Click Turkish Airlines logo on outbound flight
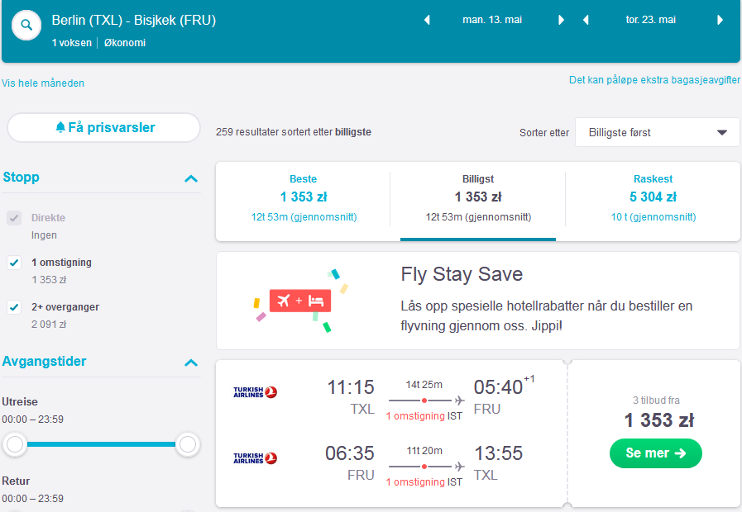Viewport: 742px width, 512px height. click(255, 392)
